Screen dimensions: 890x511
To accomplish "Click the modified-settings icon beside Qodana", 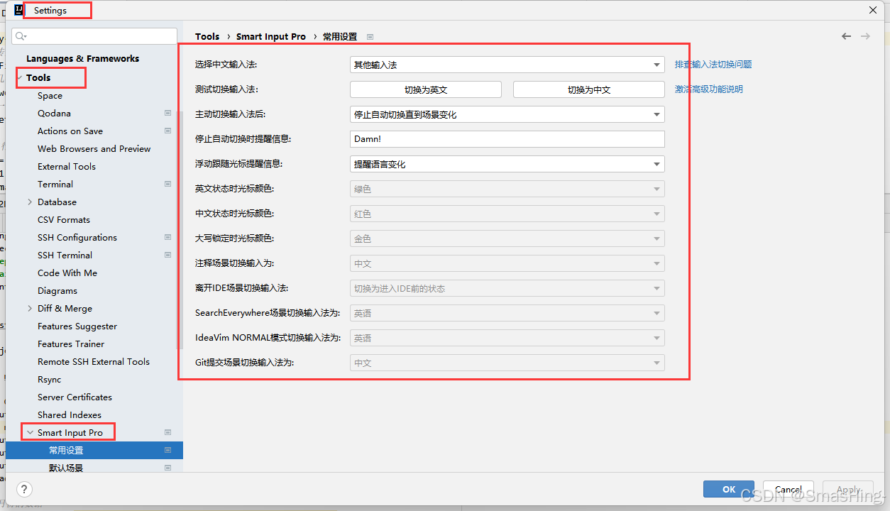I will coord(167,112).
